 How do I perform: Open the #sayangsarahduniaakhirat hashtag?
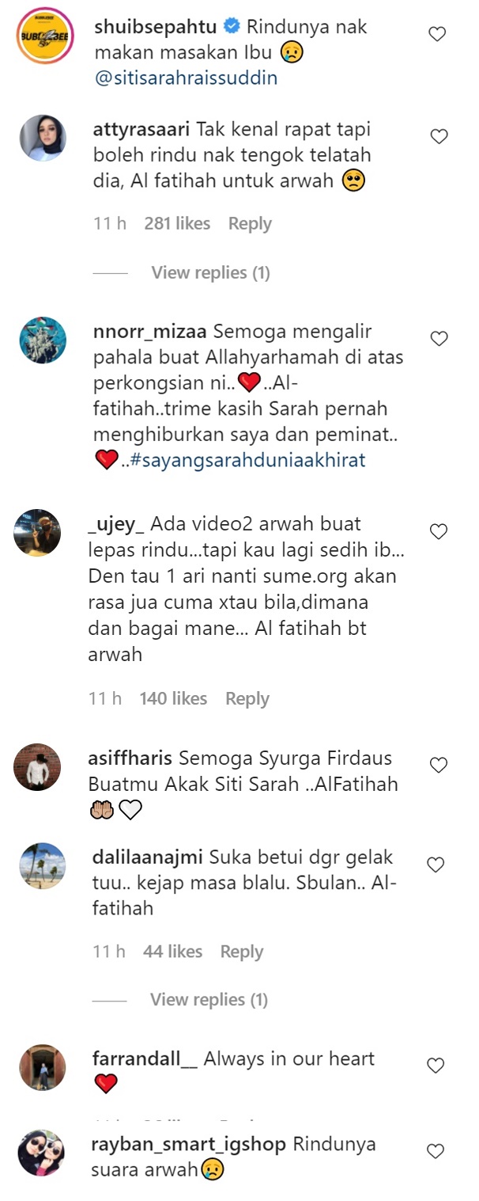click(x=247, y=460)
